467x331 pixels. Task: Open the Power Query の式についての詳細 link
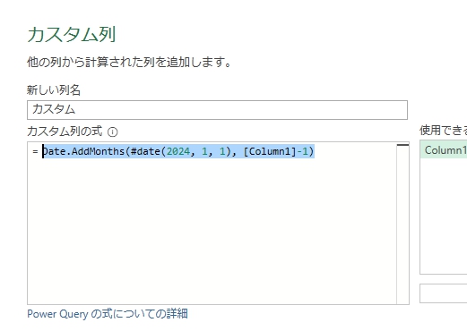coord(108,314)
